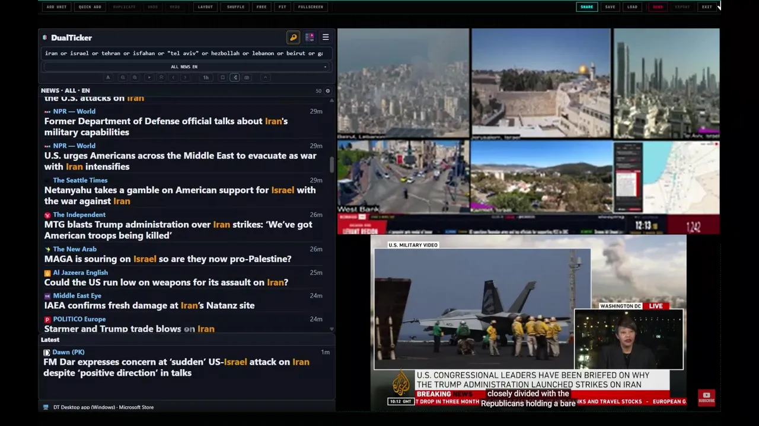Click 'Dawn (PK)' source label
The height and width of the screenshot is (426, 759).
[68, 352]
